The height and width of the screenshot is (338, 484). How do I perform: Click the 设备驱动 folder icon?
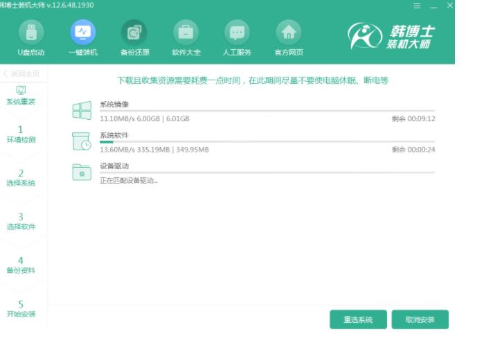click(82, 172)
